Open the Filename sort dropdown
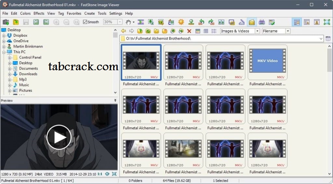The width and height of the screenshot is (333, 184). click(288, 31)
